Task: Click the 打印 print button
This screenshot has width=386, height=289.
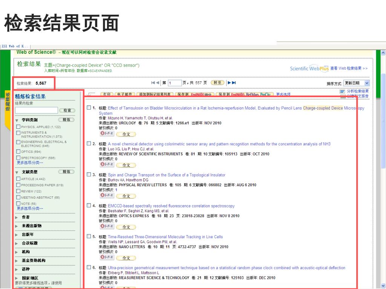Action: [107, 94]
